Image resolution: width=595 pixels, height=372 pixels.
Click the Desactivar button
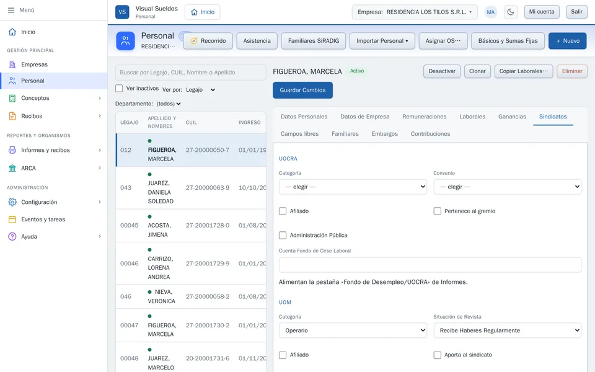click(x=442, y=71)
